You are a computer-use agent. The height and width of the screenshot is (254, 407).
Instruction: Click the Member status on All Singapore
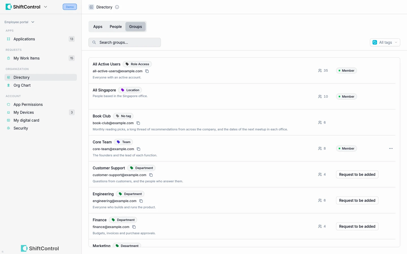[x=347, y=97]
